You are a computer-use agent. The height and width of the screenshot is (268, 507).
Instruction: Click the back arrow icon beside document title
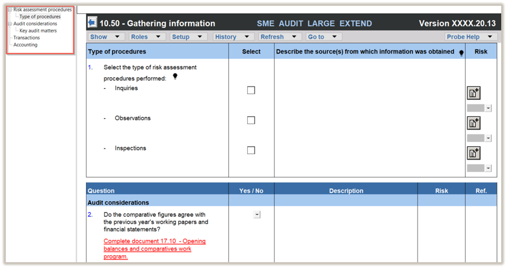coord(93,23)
